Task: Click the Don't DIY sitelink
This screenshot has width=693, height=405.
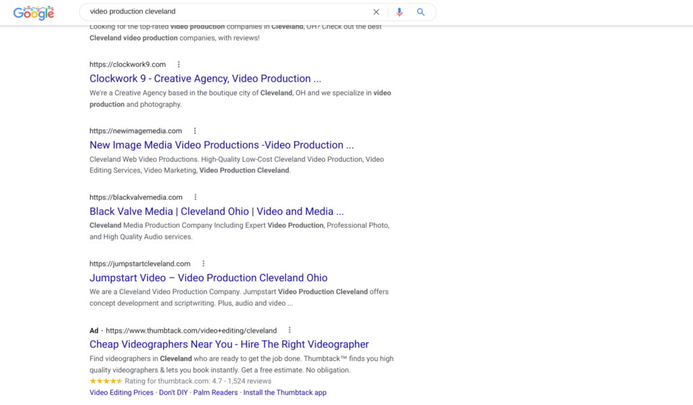Action: coord(173,392)
